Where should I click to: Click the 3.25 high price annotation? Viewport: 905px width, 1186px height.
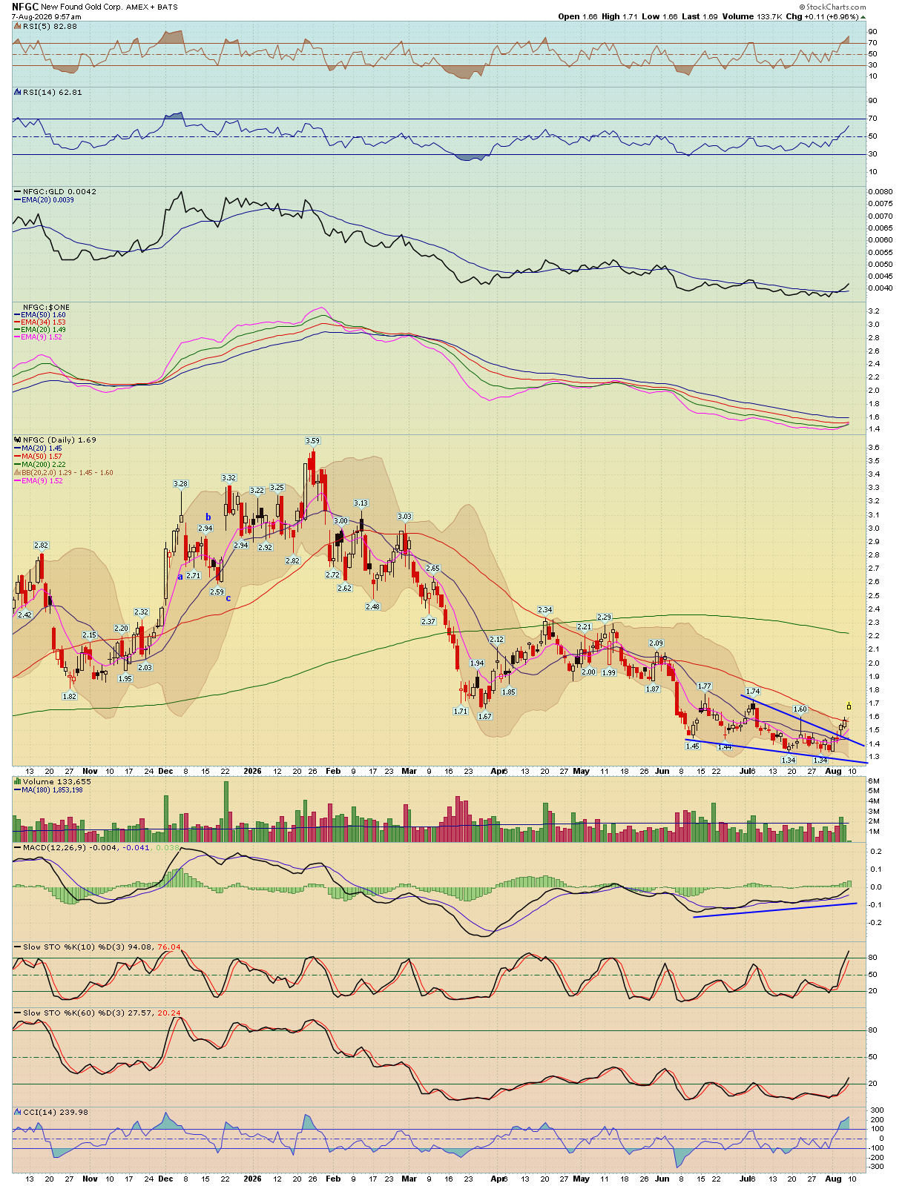coord(277,488)
